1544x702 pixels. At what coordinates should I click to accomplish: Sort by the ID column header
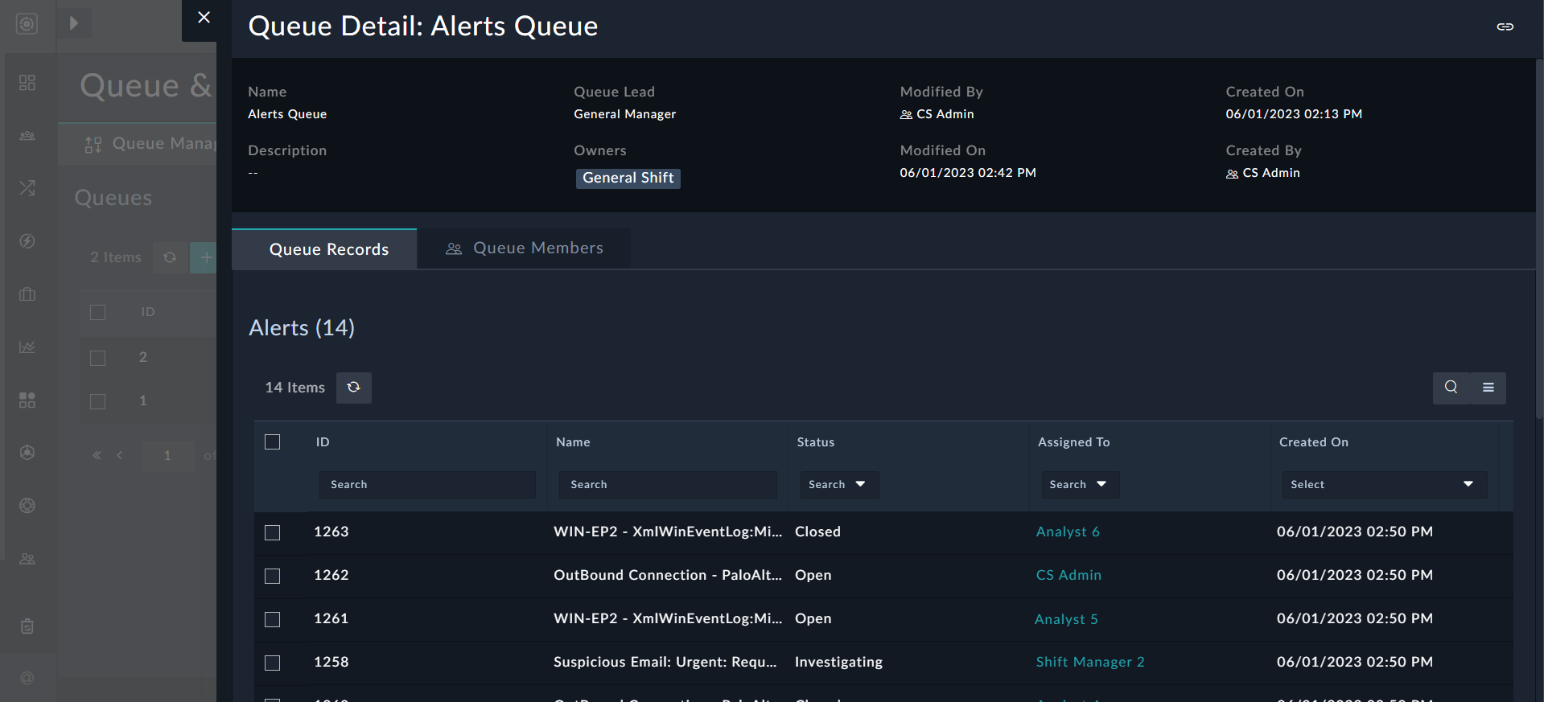point(323,442)
